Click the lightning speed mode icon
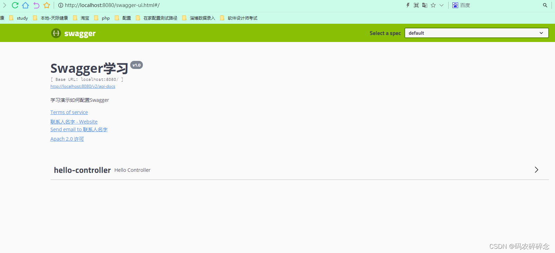Image resolution: width=555 pixels, height=253 pixels. click(x=408, y=5)
